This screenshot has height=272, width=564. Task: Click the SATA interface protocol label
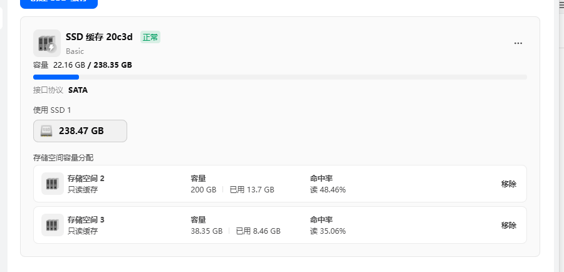tap(78, 90)
